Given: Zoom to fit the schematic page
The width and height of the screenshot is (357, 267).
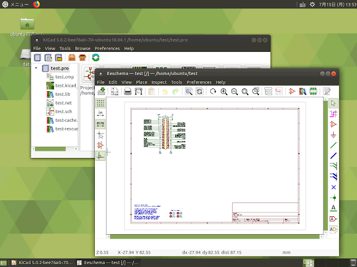Looking at the screenshot, I should click(x=245, y=91).
